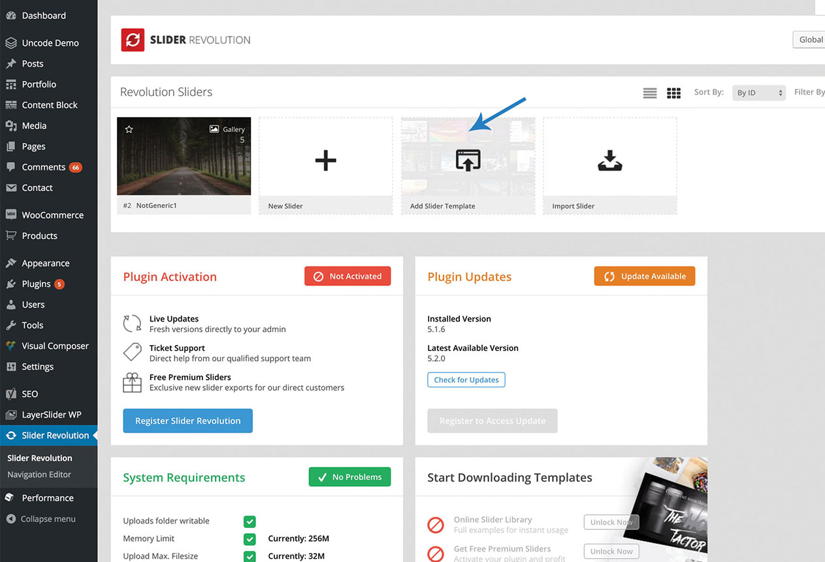Click the New Slider plus icon
825x562 pixels.
[325, 160]
